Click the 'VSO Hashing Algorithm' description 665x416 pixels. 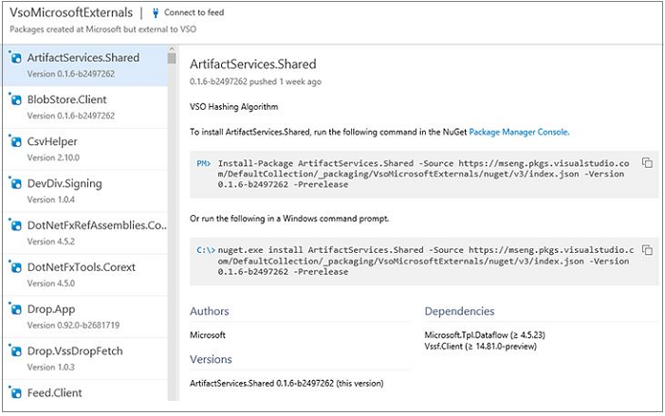point(233,107)
